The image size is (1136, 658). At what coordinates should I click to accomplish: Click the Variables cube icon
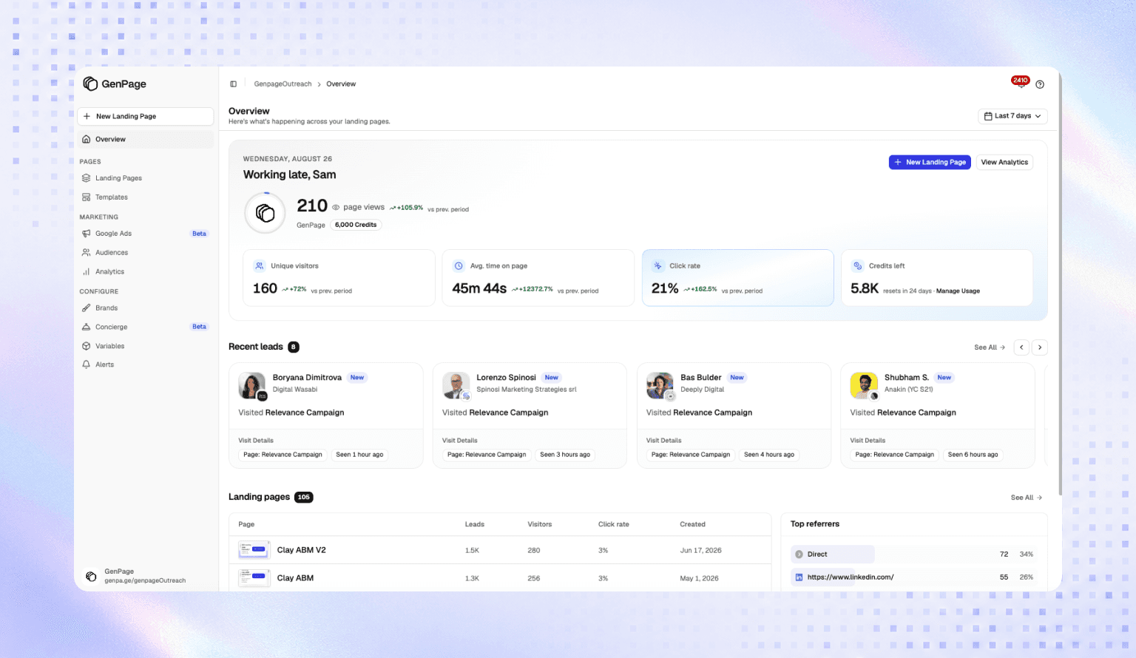(87, 346)
